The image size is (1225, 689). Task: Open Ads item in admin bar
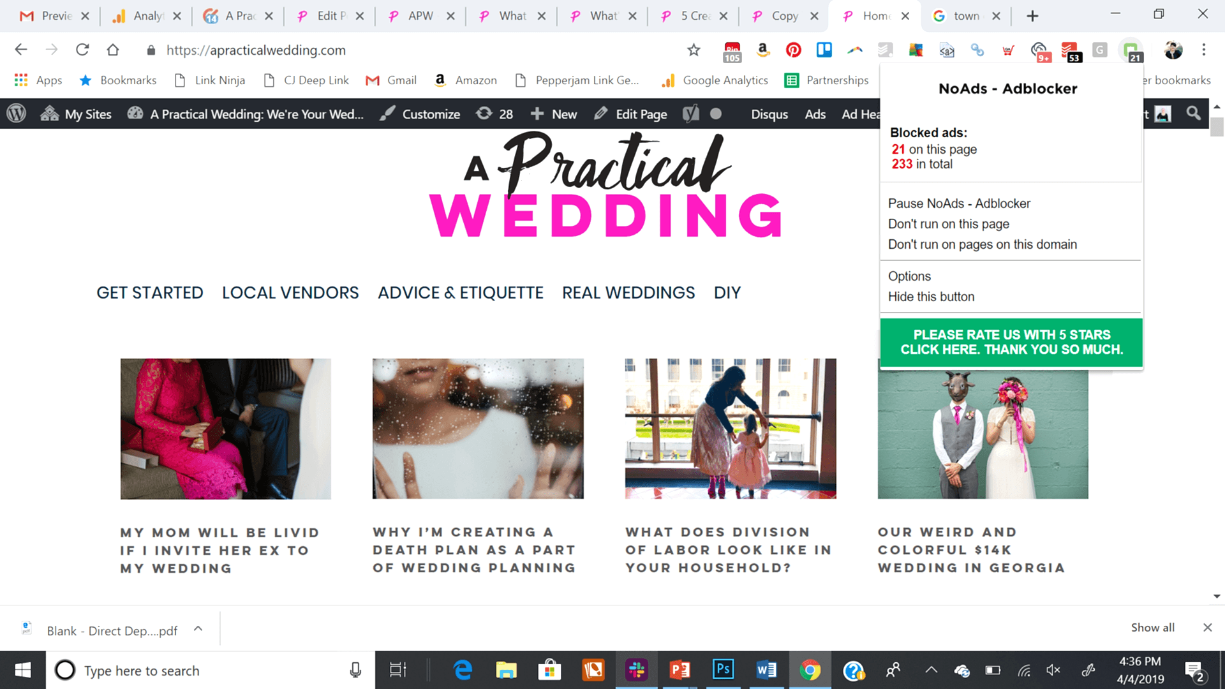[x=815, y=114]
